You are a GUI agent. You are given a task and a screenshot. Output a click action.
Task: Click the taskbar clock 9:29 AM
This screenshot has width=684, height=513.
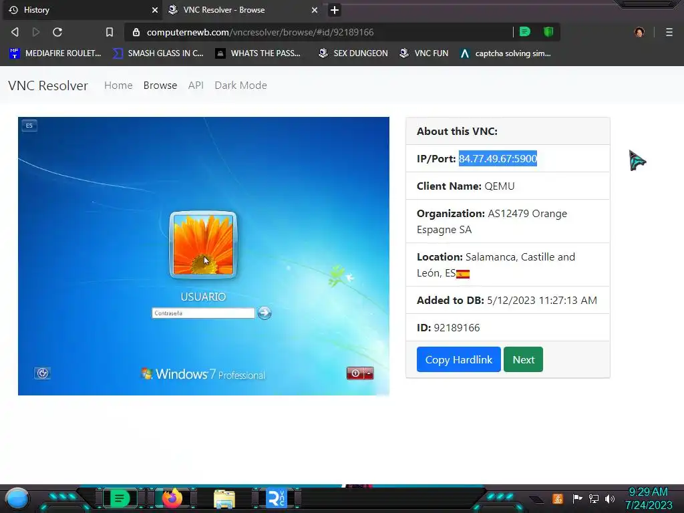[649, 498]
